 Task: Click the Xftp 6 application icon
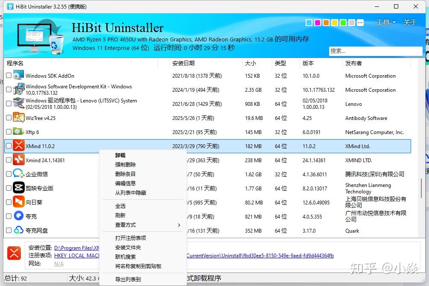coord(18,132)
